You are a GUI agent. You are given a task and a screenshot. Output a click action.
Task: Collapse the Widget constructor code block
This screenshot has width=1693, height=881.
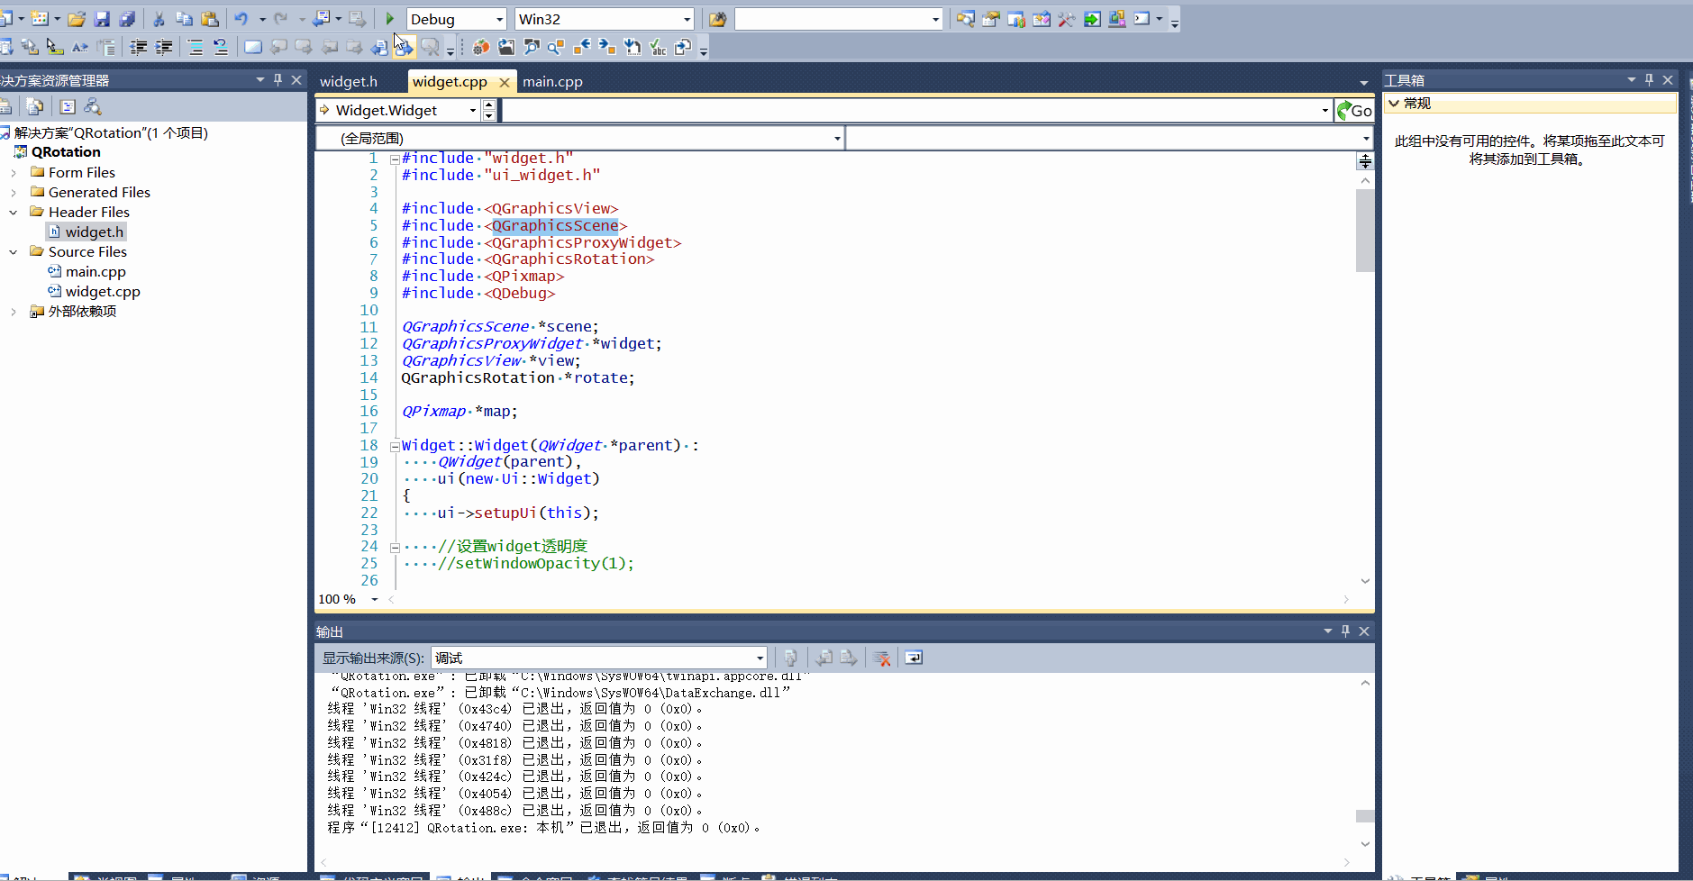395,446
